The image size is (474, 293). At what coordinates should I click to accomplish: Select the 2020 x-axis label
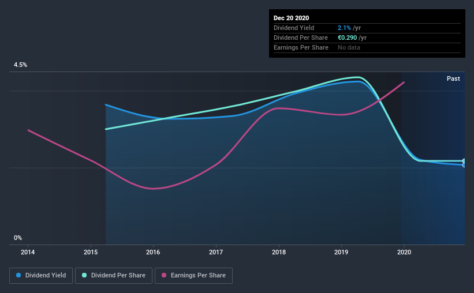404,252
